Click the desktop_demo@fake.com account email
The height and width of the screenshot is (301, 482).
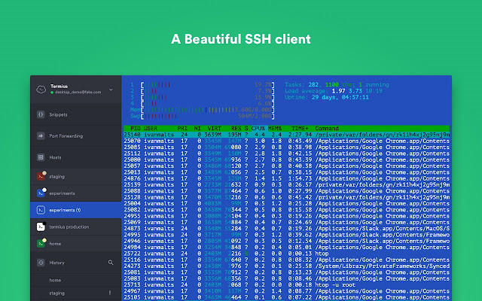pos(78,92)
